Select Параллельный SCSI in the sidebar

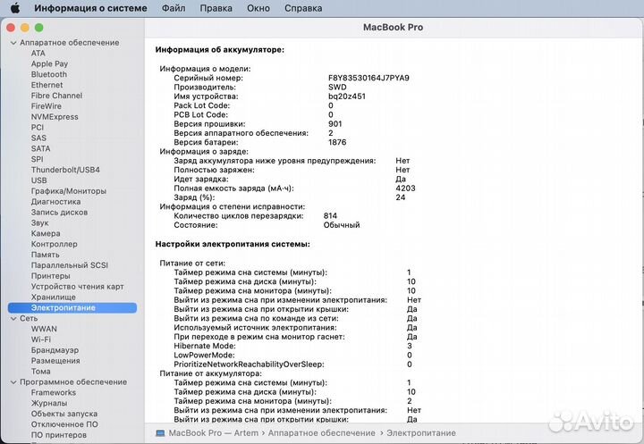coord(70,265)
